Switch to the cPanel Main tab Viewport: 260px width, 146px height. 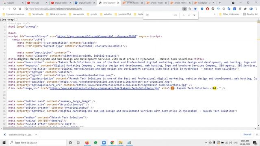pos(156,3)
